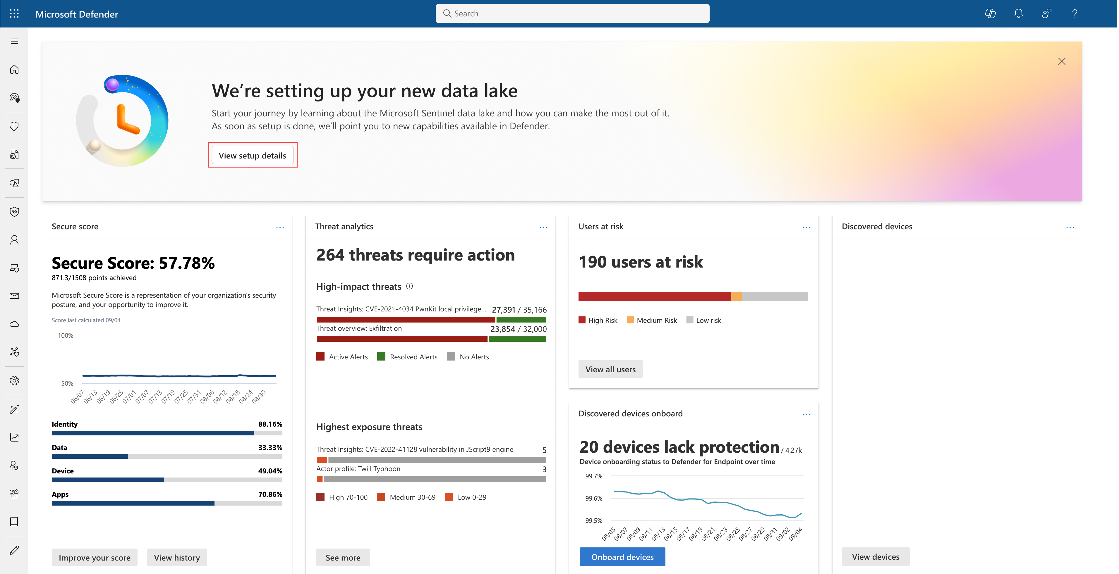Click Improve your score button
The width and height of the screenshot is (1119, 574).
(x=95, y=558)
